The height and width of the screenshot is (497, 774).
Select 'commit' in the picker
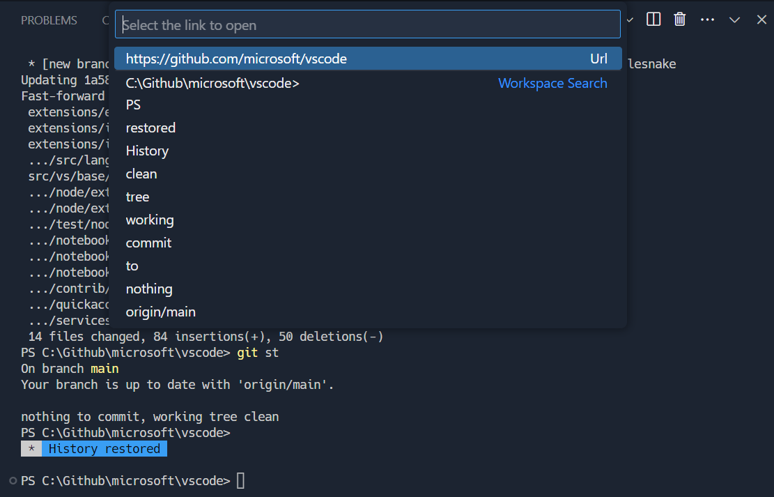[148, 243]
